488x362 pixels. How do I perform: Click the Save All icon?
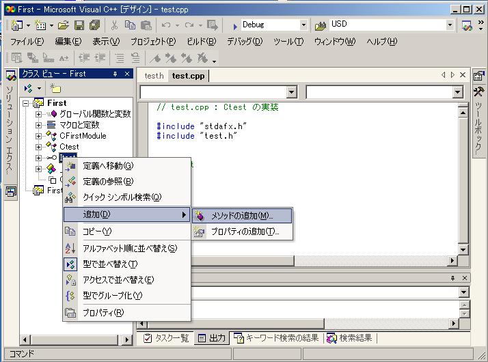coord(94,25)
